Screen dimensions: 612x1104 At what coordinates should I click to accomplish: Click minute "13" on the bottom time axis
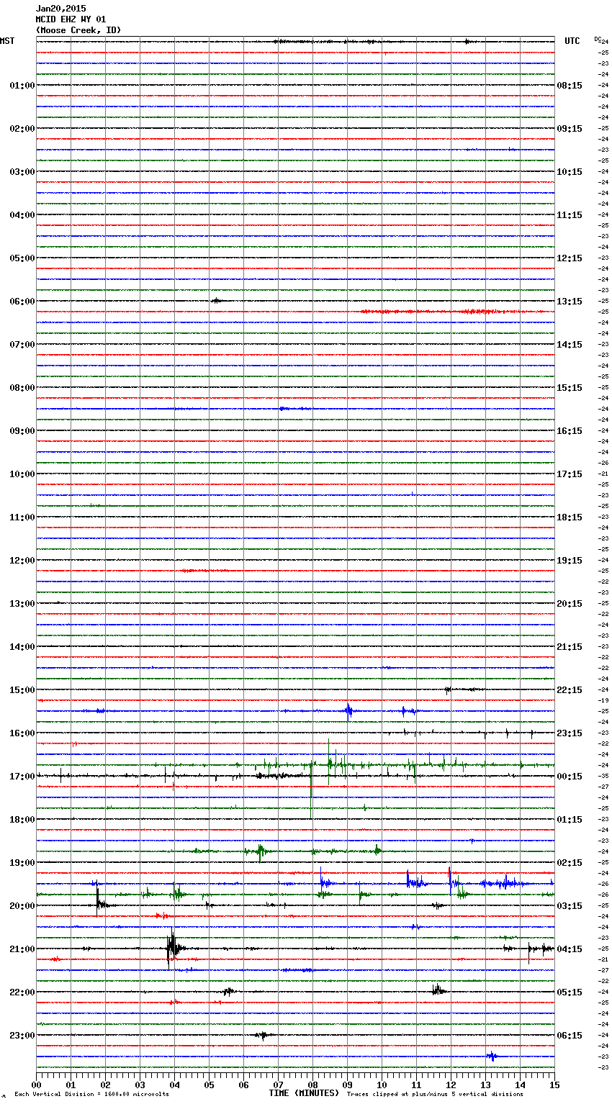[485, 1085]
